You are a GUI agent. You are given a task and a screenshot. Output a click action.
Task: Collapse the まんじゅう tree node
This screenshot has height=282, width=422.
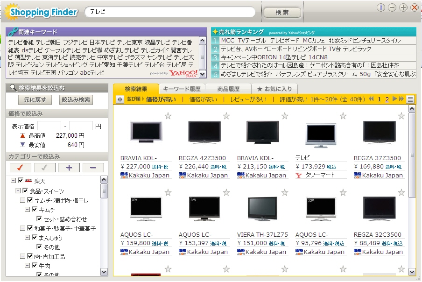point(27,237)
